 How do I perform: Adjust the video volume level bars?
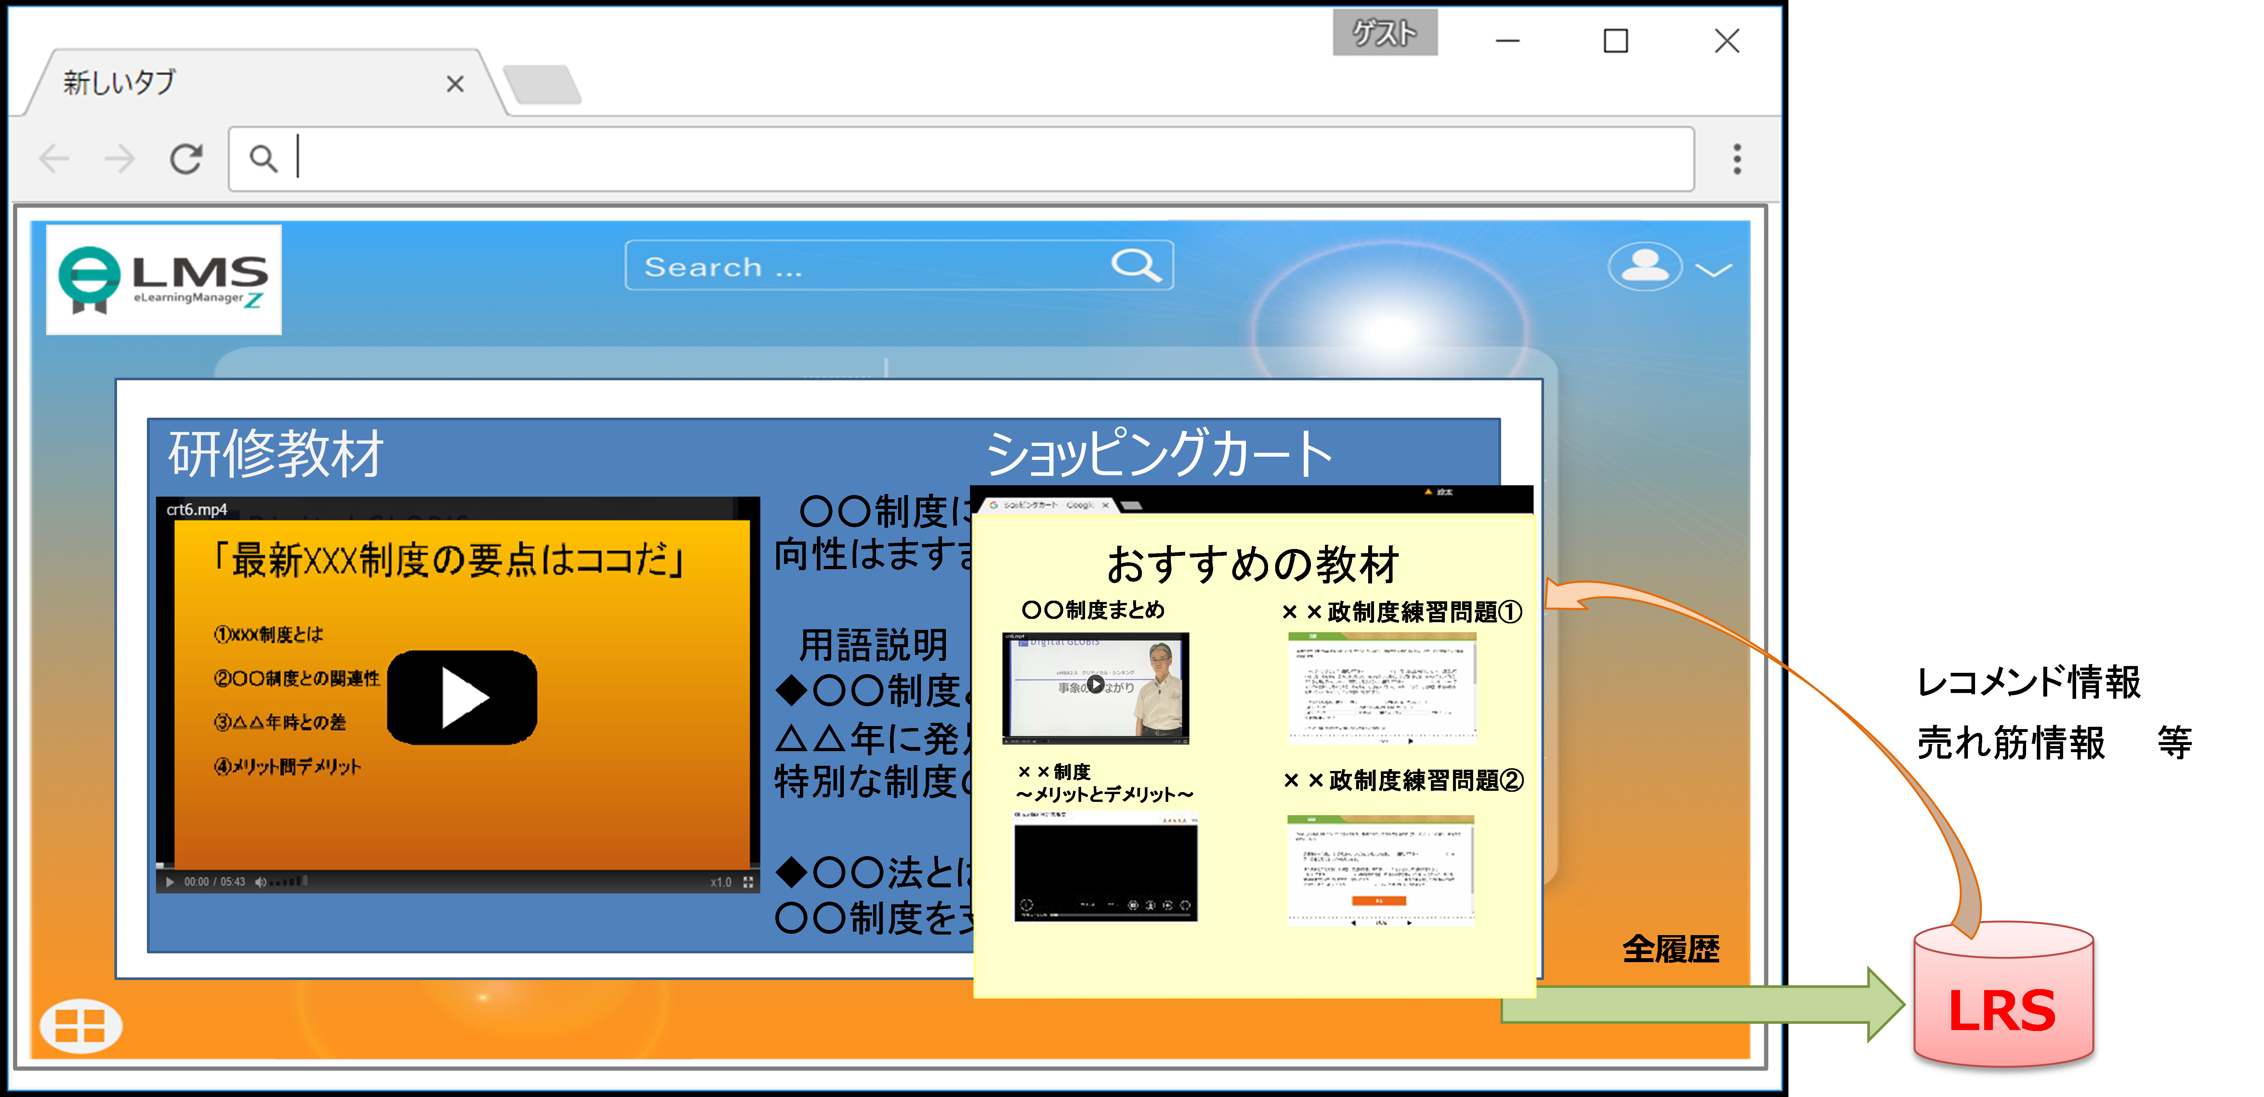pos(288,881)
